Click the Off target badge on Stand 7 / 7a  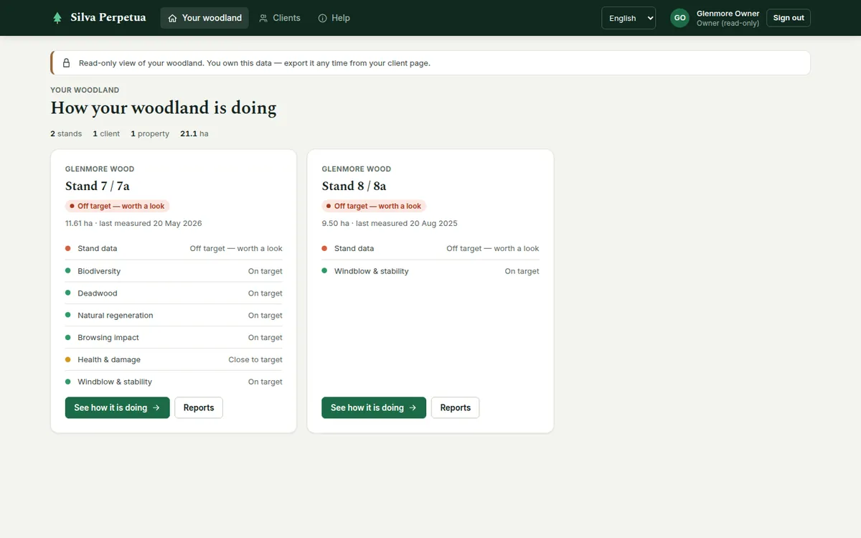[x=118, y=206]
